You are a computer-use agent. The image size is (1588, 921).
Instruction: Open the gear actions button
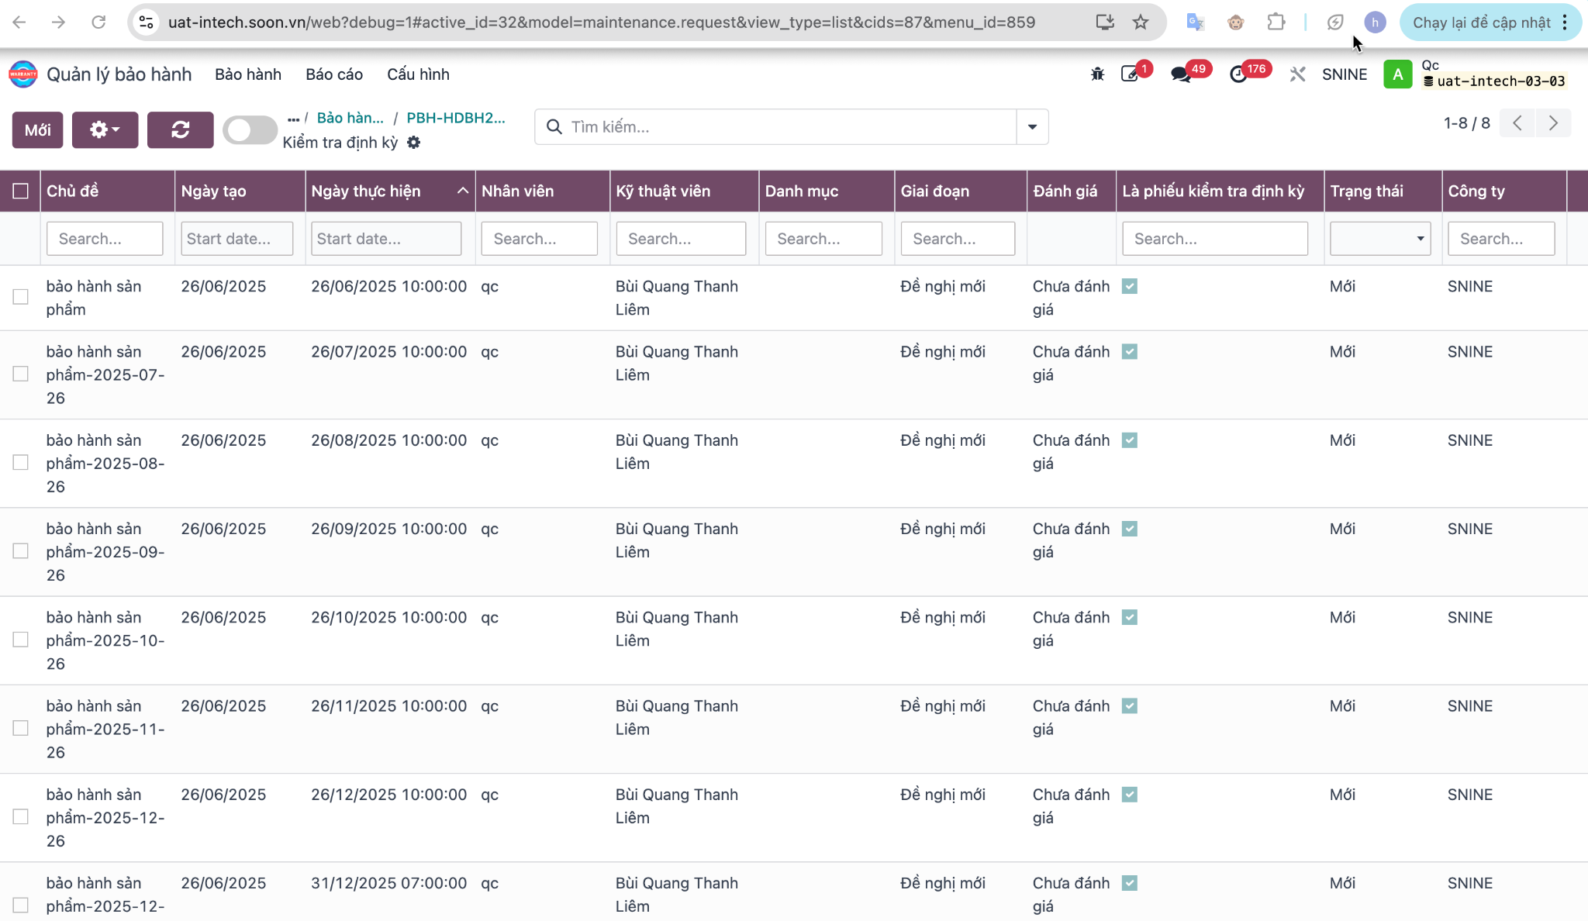click(105, 129)
